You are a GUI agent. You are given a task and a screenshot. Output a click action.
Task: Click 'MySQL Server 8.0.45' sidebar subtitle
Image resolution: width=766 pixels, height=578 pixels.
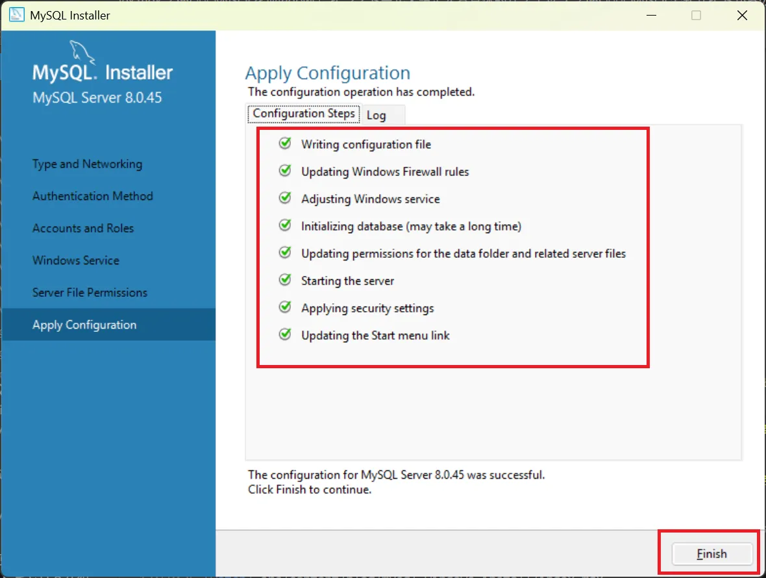pos(97,97)
